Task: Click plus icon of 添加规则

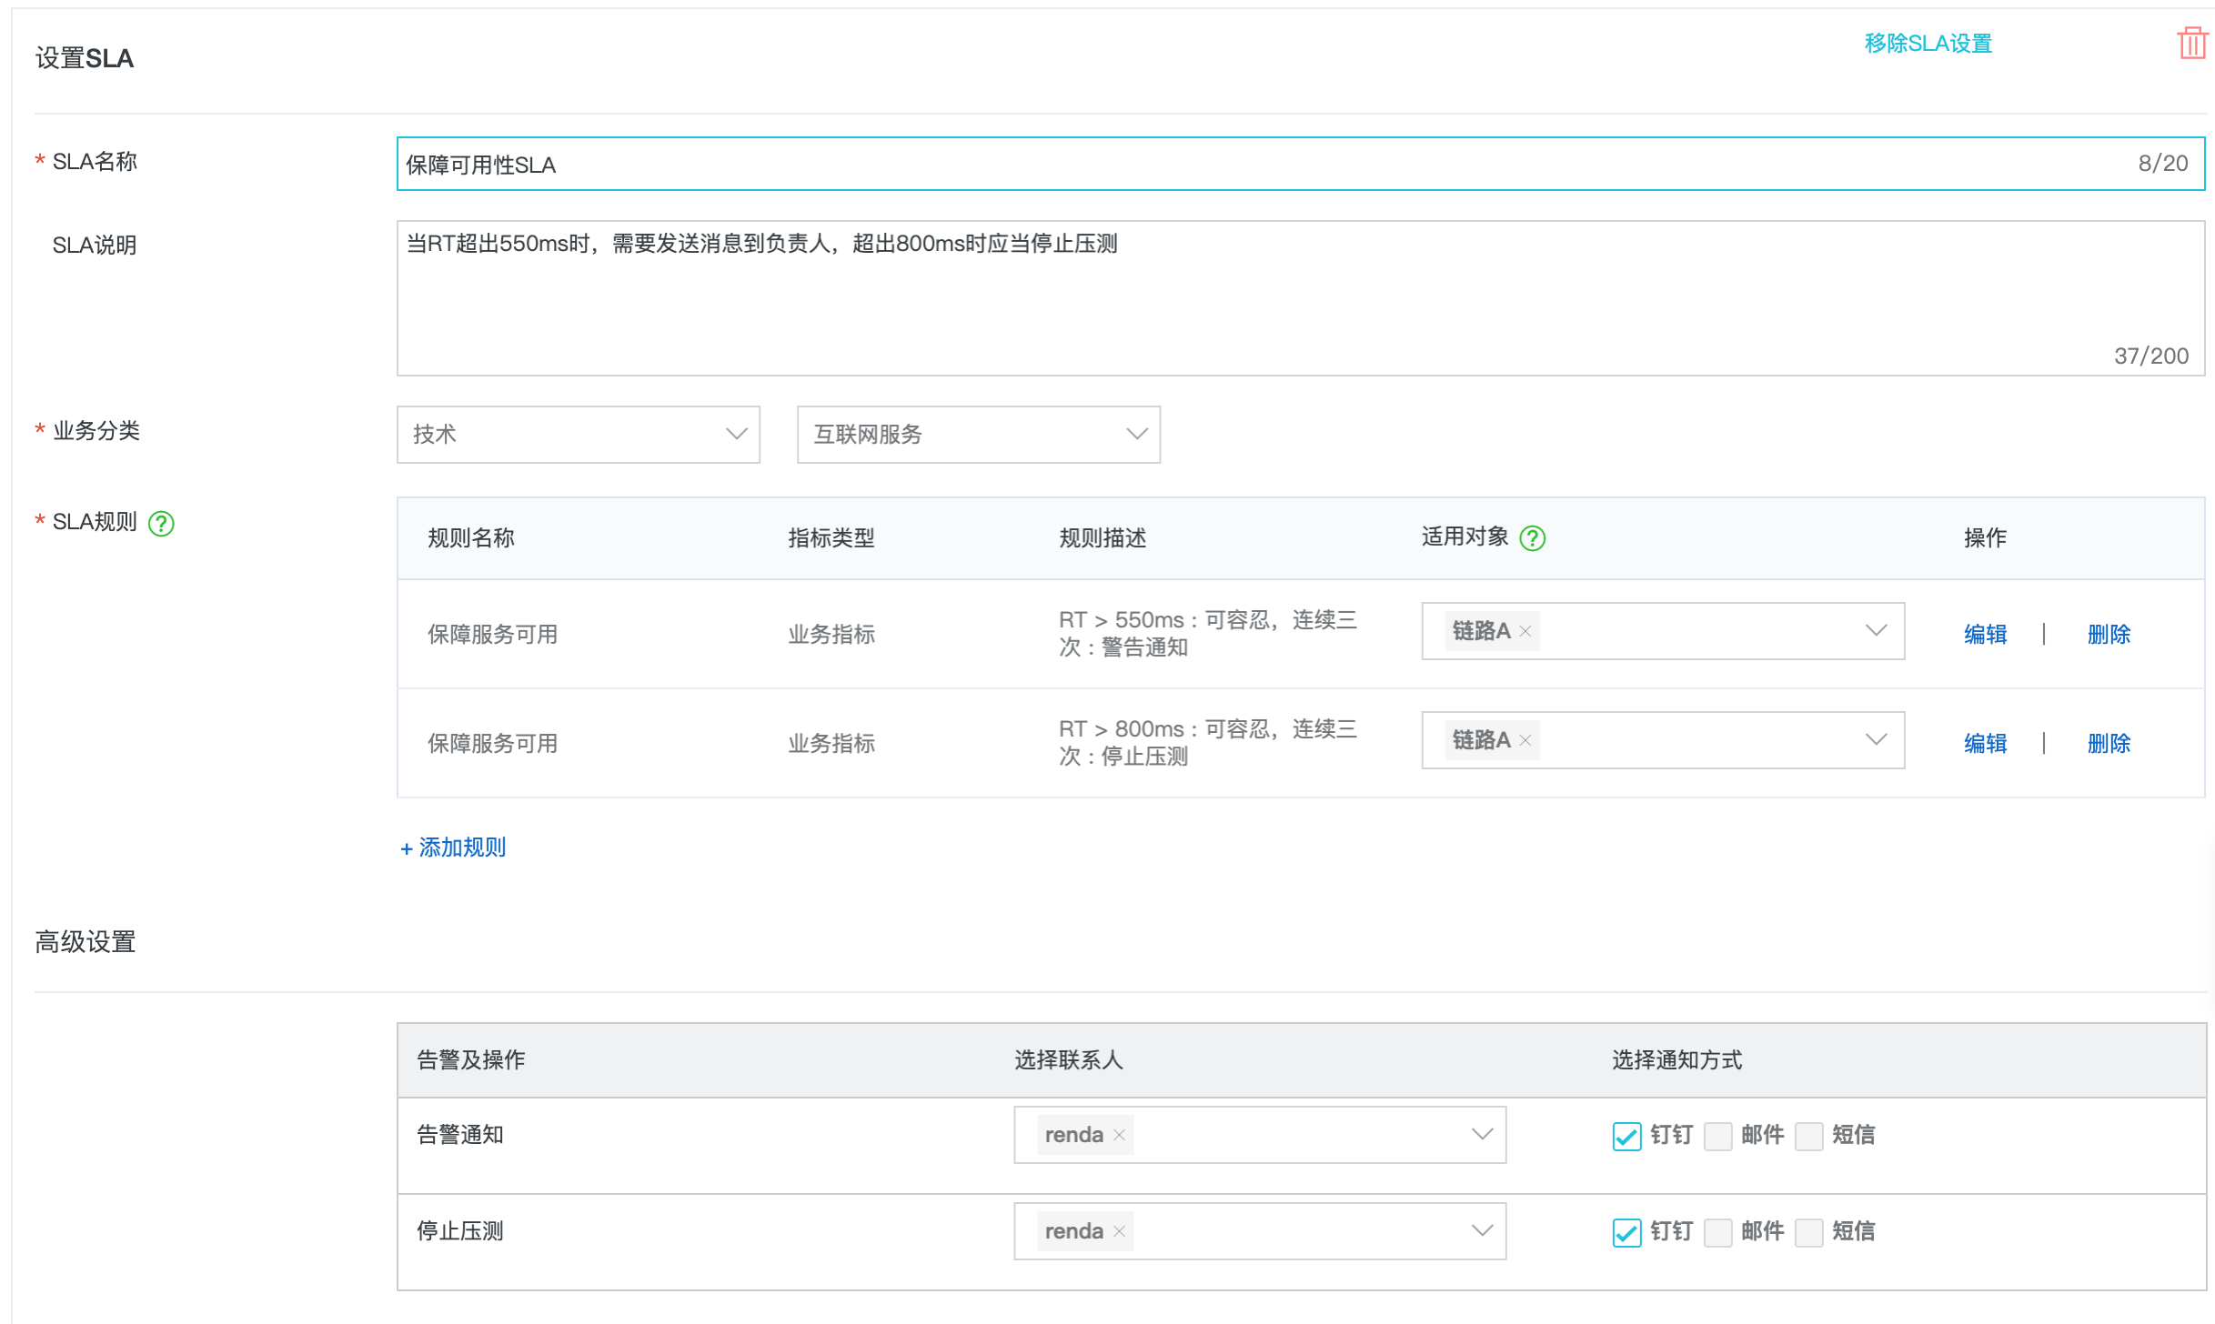Action: [407, 849]
